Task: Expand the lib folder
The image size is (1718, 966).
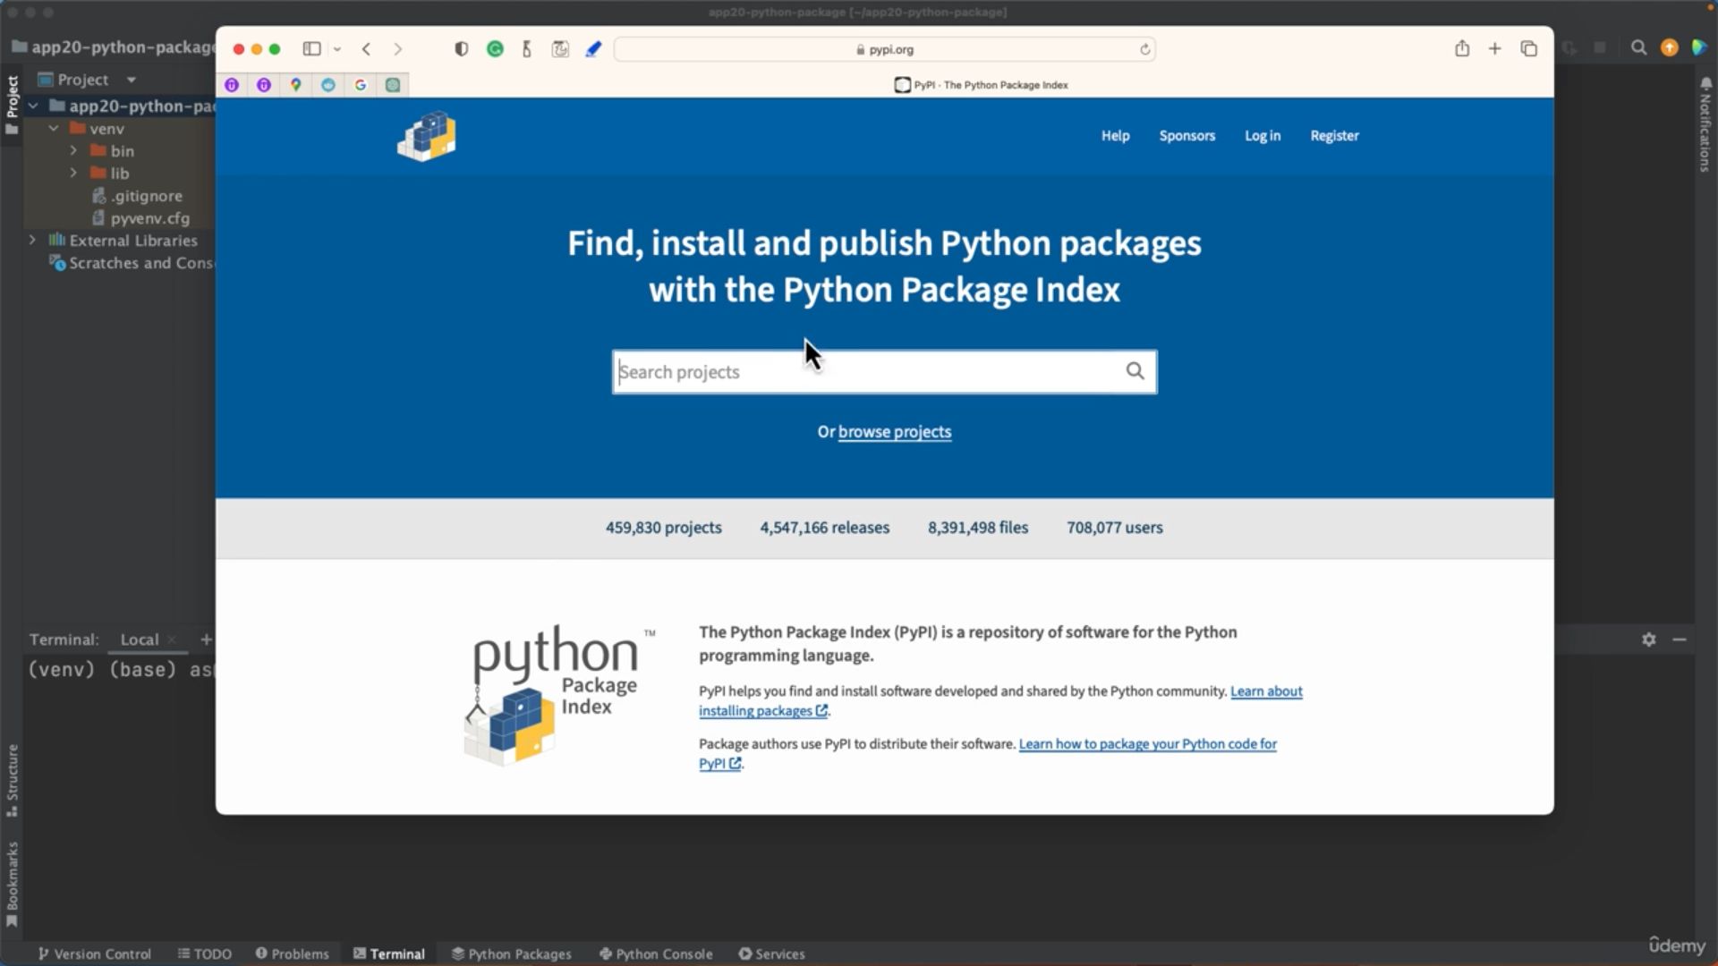Action: tap(74, 174)
